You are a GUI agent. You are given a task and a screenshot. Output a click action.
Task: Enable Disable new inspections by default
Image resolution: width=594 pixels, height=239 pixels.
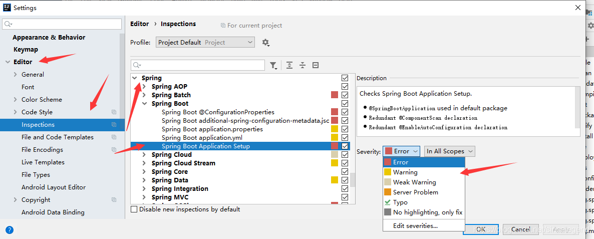134,209
